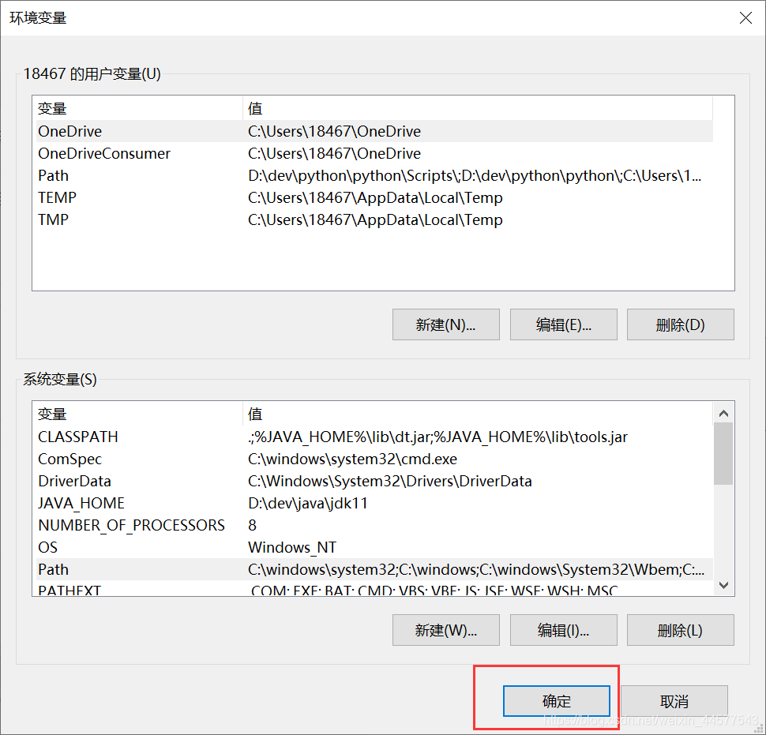The width and height of the screenshot is (766, 735).
Task: Select the OS system variable row
Action: pyautogui.click(x=374, y=547)
